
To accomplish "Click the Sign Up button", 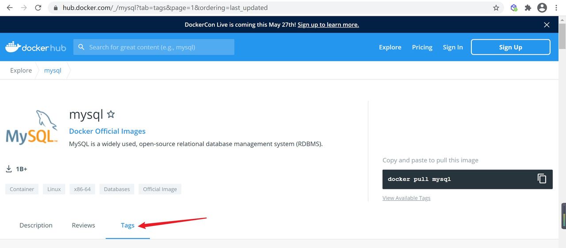I will 511,47.
